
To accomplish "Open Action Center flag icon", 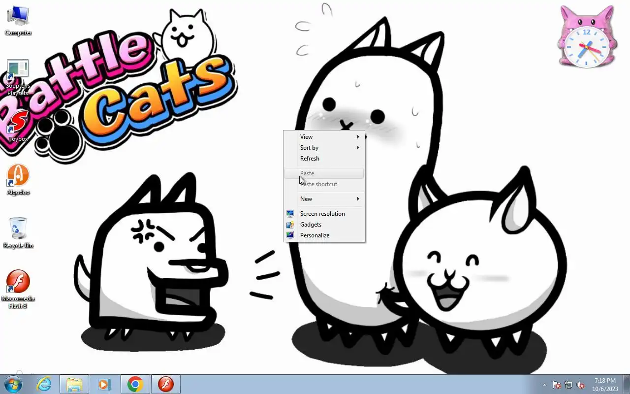I will (557, 385).
